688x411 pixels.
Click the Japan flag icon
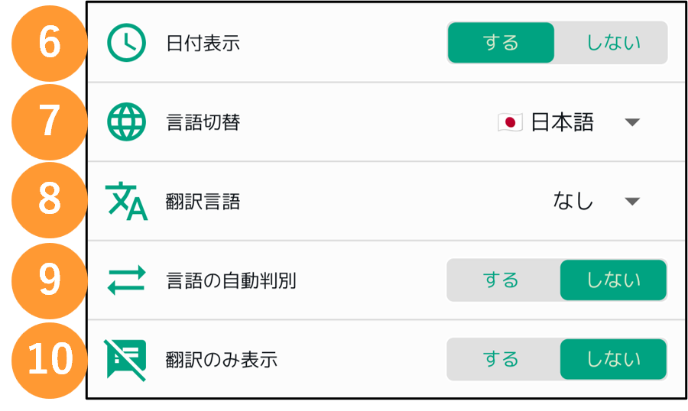coord(510,122)
